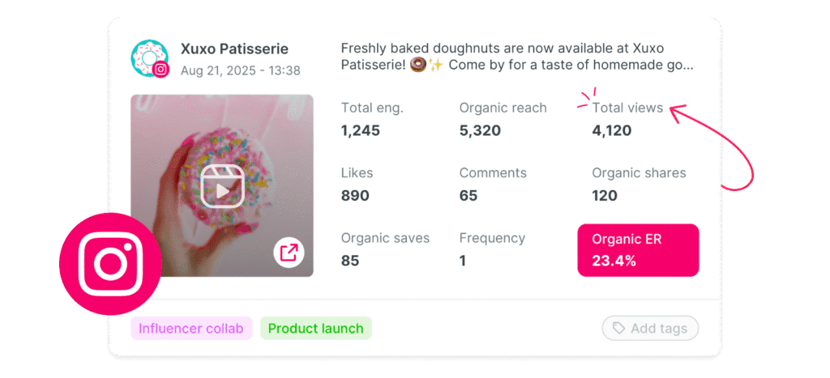Viewport: 830px width, 378px height.
Task: Click the Aug 21, 2025 post date
Action: [x=240, y=70]
